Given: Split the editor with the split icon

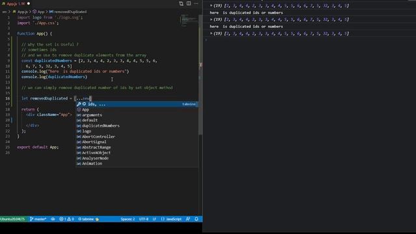Looking at the screenshot, I should 188,3.
